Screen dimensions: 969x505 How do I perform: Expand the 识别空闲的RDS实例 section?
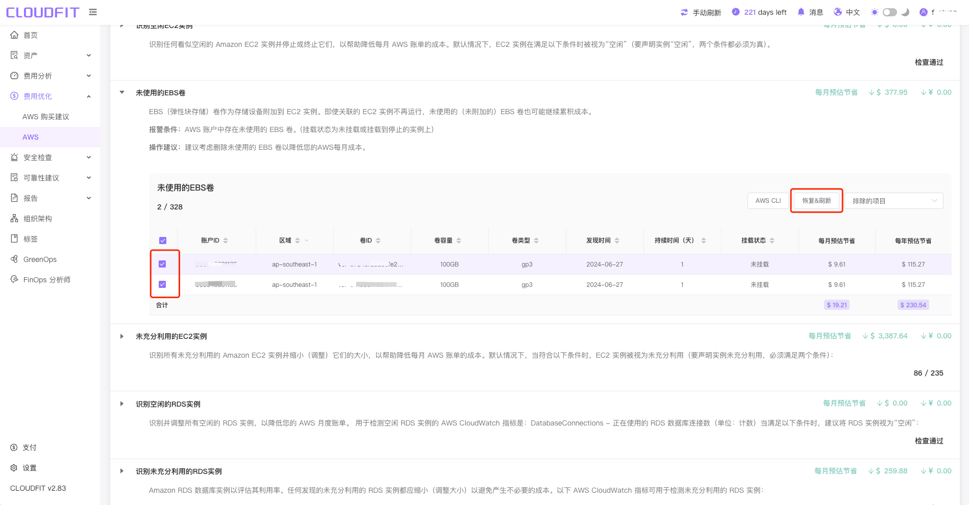122,404
